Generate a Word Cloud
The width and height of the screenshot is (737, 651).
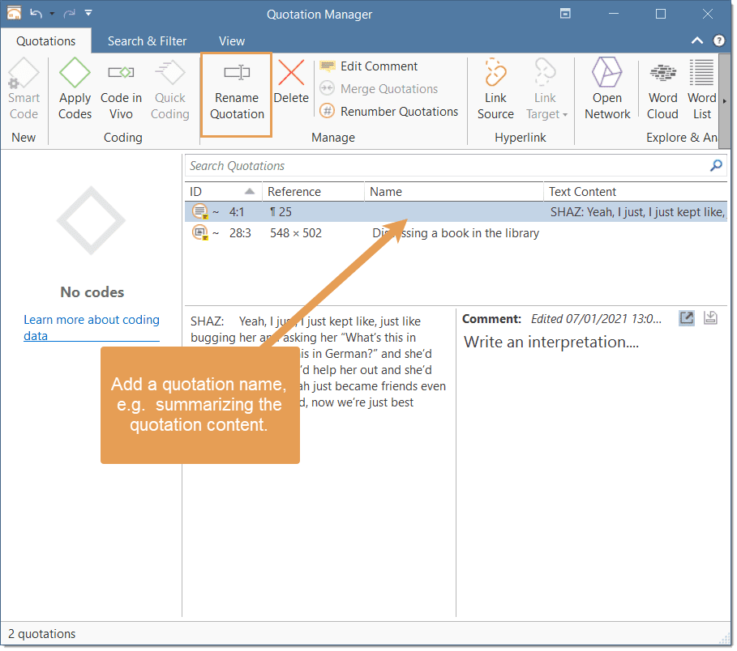coord(662,87)
